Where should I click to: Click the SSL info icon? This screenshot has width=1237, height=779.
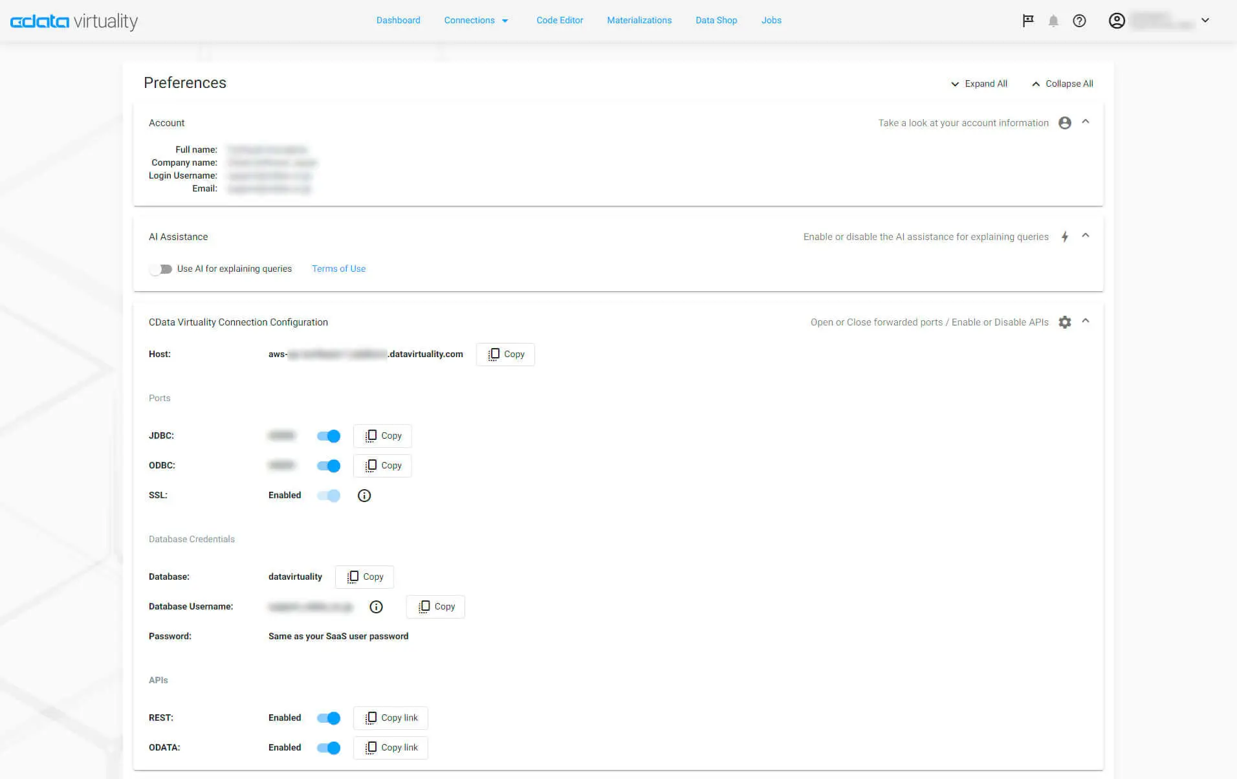(x=364, y=496)
